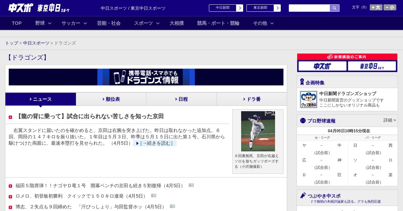Open the つぶやき中スポ heading link
The image size is (403, 211).
[324, 196]
